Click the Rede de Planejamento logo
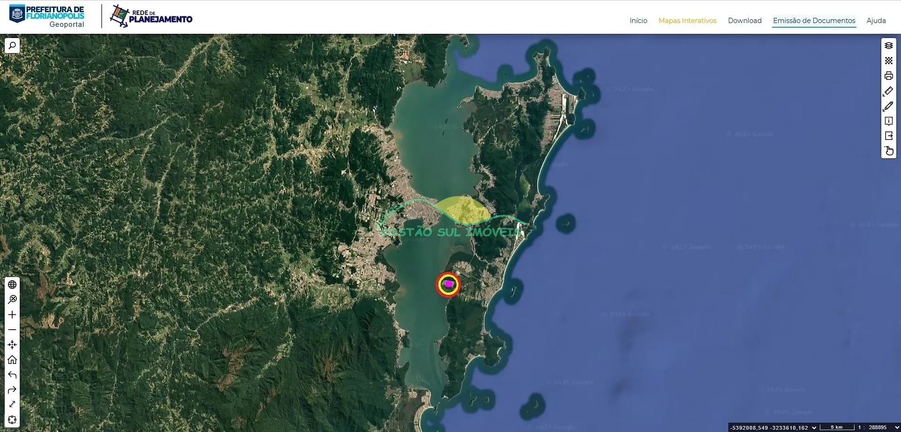 point(151,16)
